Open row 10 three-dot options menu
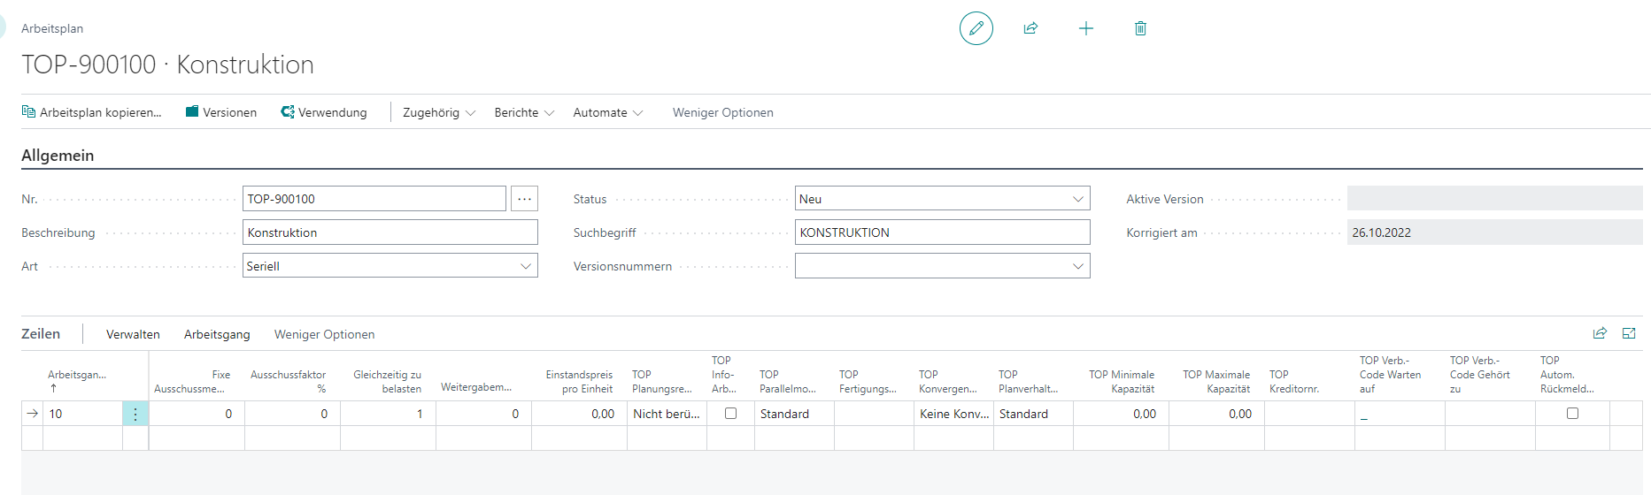Viewport: 1651px width, 495px height. (x=135, y=414)
